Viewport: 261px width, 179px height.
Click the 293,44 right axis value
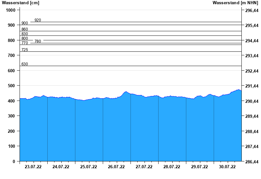coord(252,56)
